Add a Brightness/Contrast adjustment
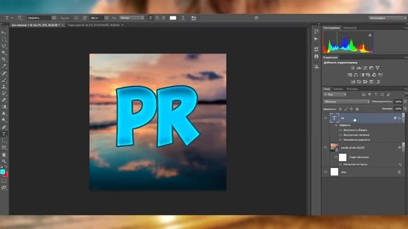 tap(353, 68)
